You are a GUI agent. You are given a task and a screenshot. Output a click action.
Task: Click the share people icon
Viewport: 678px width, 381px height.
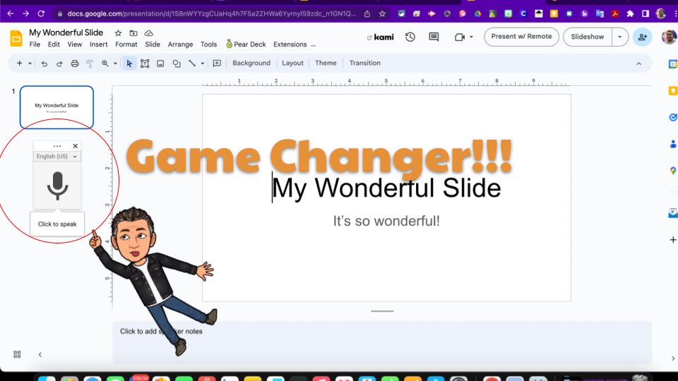point(642,37)
